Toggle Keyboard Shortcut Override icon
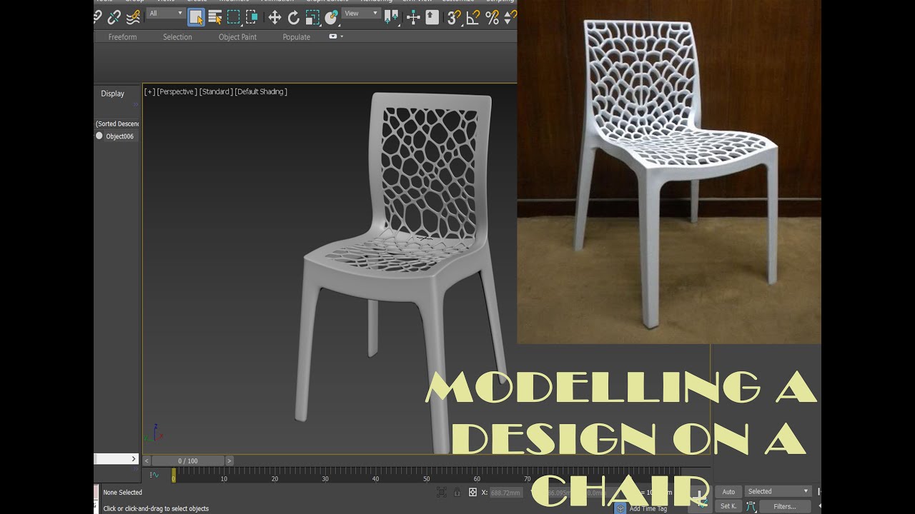The image size is (915, 514). click(x=432, y=18)
